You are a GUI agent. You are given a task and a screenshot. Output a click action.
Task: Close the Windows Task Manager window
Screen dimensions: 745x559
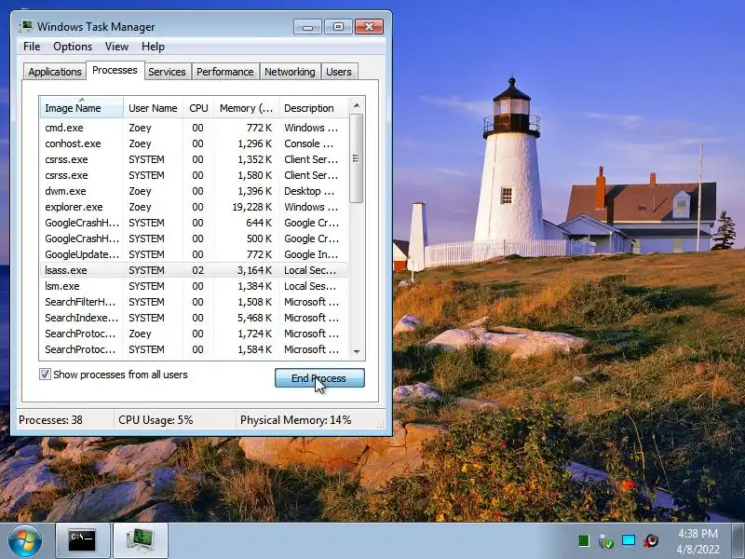(x=369, y=27)
